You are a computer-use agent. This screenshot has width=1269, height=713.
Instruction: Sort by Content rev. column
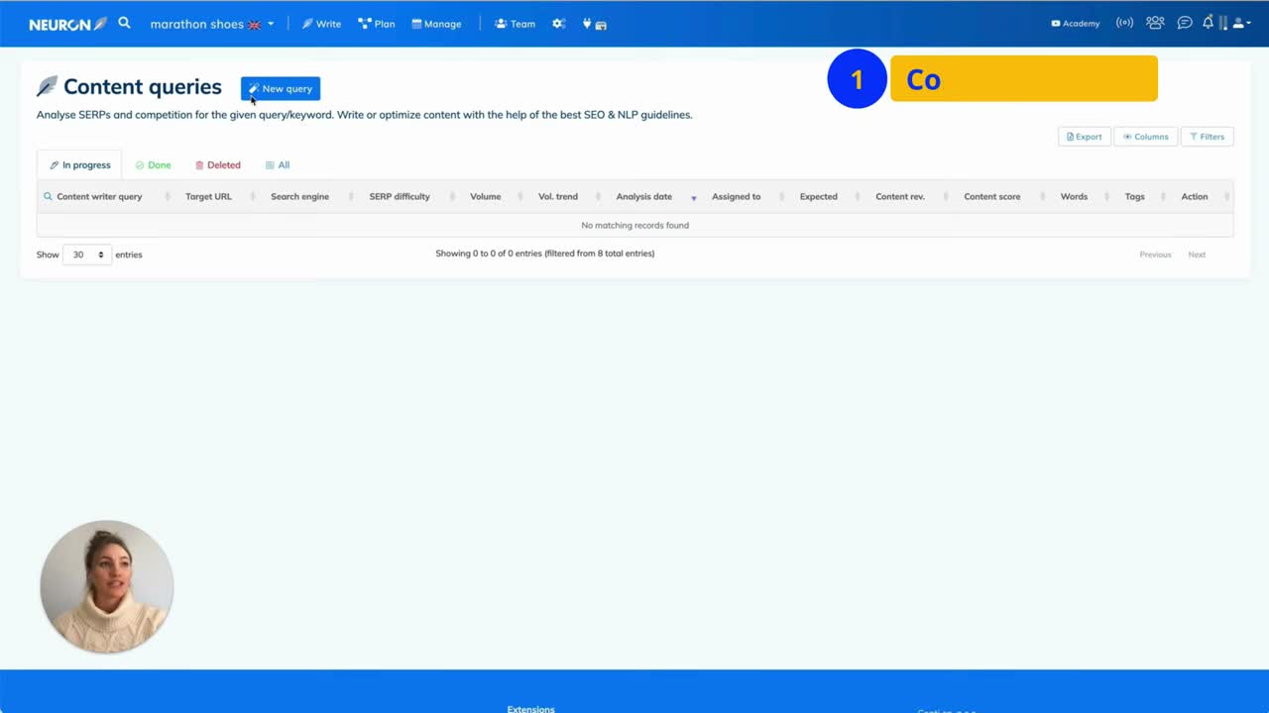click(x=907, y=196)
